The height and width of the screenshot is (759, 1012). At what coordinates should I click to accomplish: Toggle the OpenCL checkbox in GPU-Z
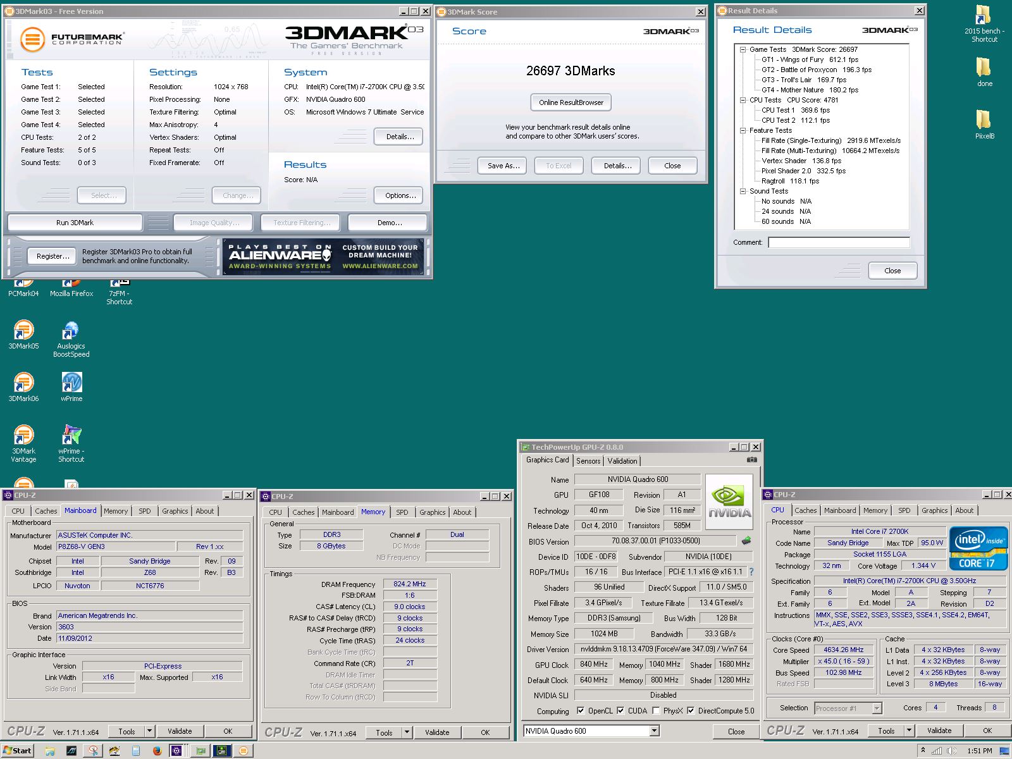580,710
